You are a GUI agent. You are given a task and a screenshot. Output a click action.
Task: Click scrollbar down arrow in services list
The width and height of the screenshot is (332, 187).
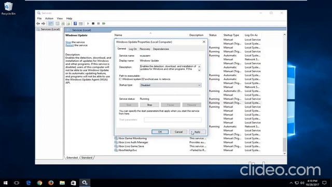tap(285, 154)
